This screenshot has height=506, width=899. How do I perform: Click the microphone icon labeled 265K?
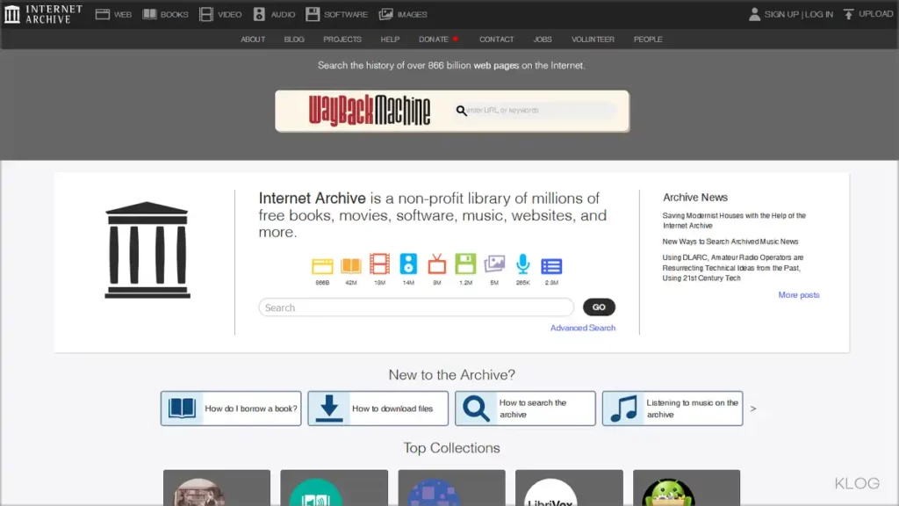523,264
